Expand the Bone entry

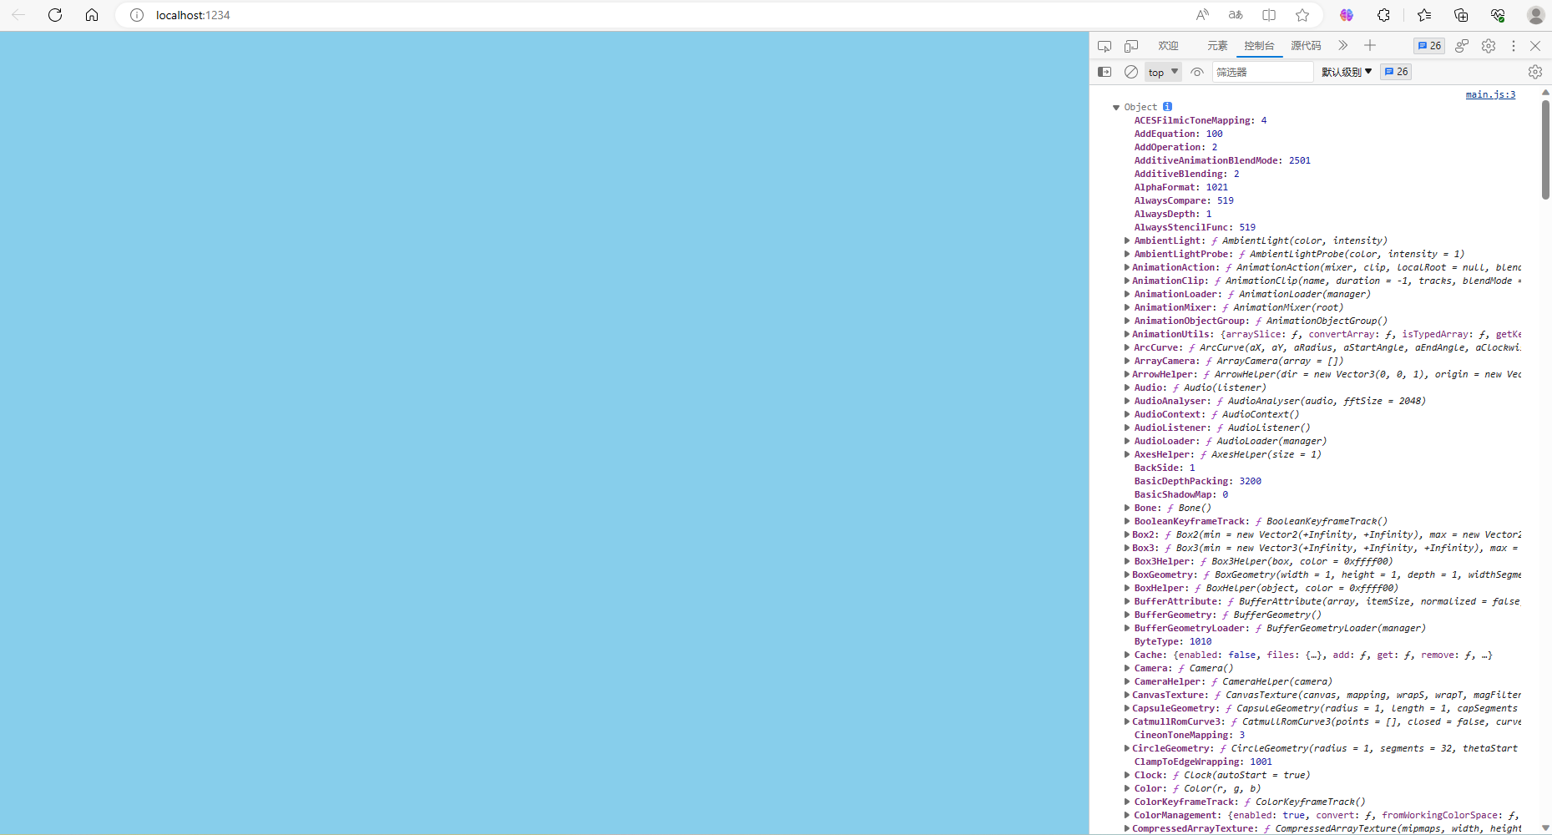tap(1127, 508)
